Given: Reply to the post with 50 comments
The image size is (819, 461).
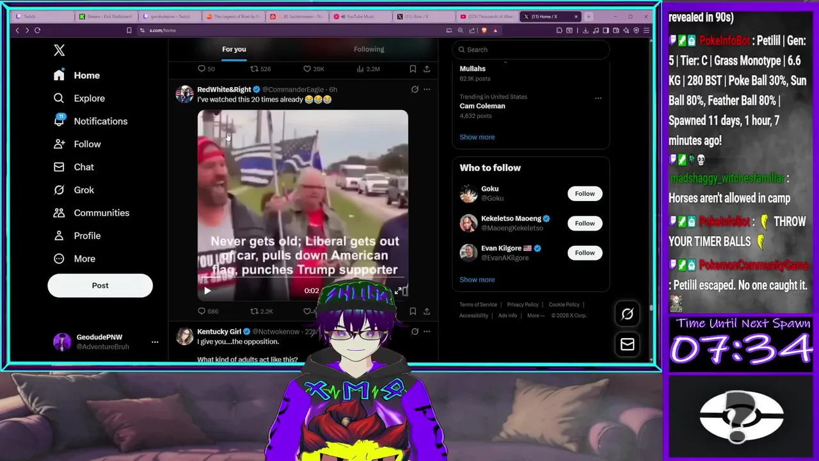Looking at the screenshot, I should click(x=206, y=69).
